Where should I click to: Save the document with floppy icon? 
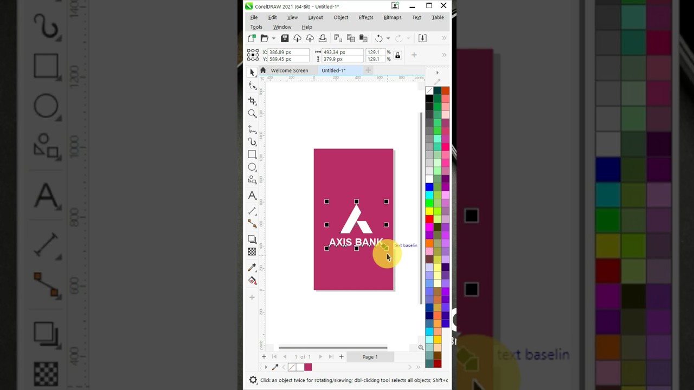tap(285, 38)
